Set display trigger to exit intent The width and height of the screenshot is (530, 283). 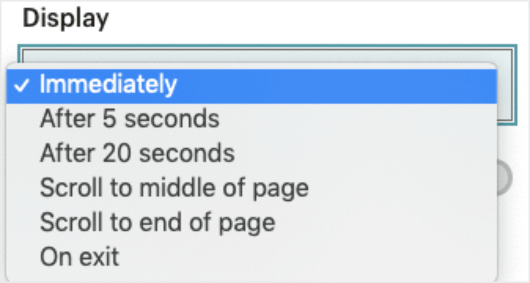coord(79,256)
